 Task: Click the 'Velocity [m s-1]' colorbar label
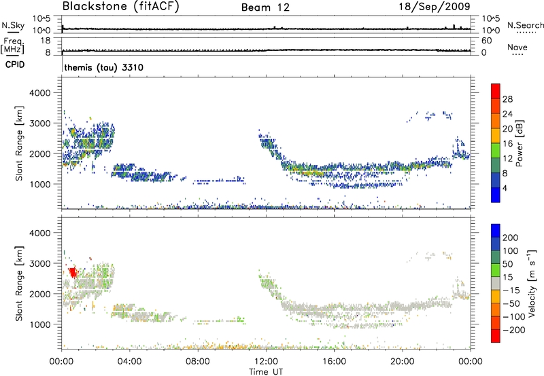point(532,283)
